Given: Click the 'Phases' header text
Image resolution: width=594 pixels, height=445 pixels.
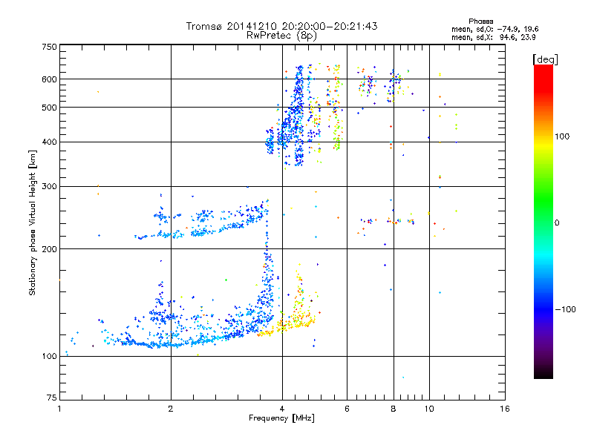Looking at the screenshot, I should point(480,22).
